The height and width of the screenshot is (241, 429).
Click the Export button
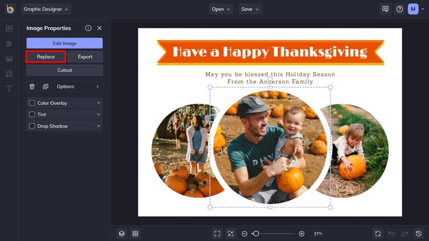coord(85,57)
